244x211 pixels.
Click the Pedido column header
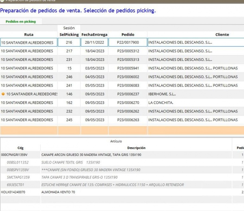coord(128,35)
